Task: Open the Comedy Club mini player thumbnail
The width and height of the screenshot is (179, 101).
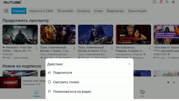Action: [11, 82]
